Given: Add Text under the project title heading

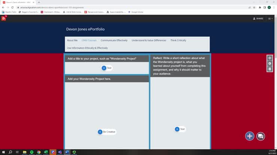Looking at the screenshot, I should 107,68.
